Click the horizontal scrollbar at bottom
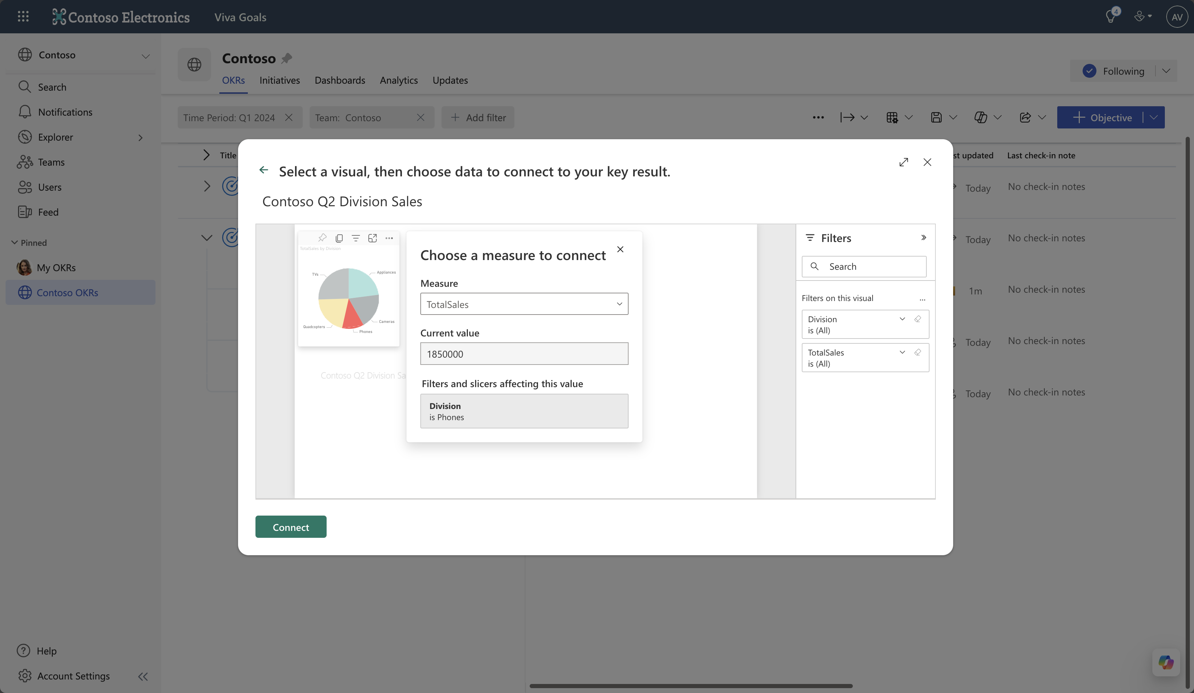 coord(691,686)
